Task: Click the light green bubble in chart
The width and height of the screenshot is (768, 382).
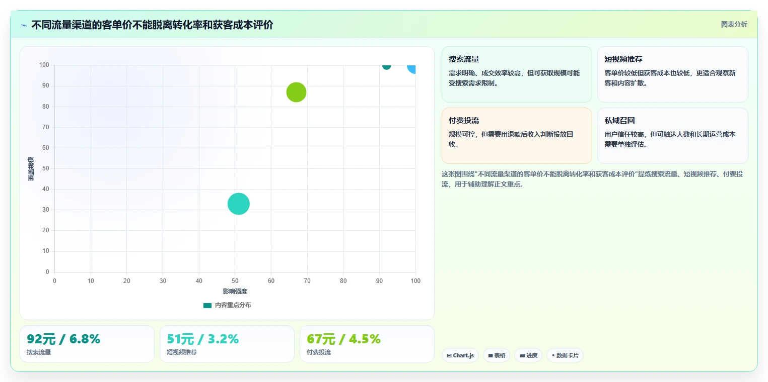Action: click(296, 92)
